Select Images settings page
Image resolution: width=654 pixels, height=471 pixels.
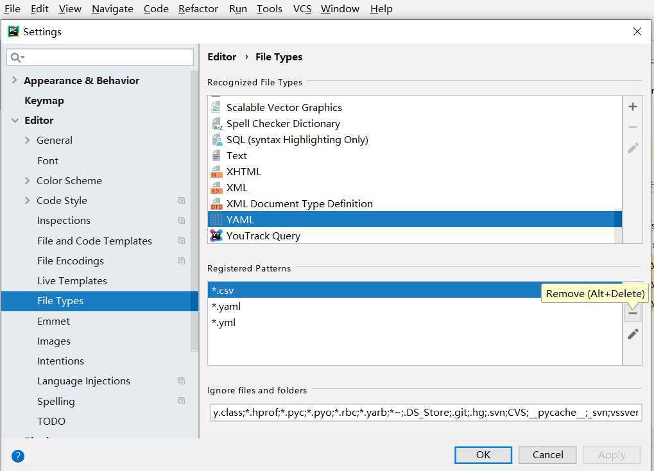54,341
